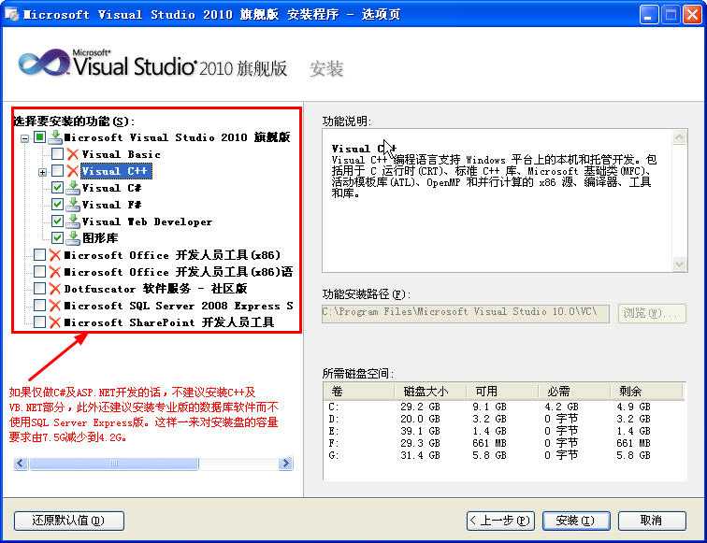This screenshot has width=707, height=543.
Task: Click red X icon beside Office 开发人员工具(x86)
Action: pos(55,255)
